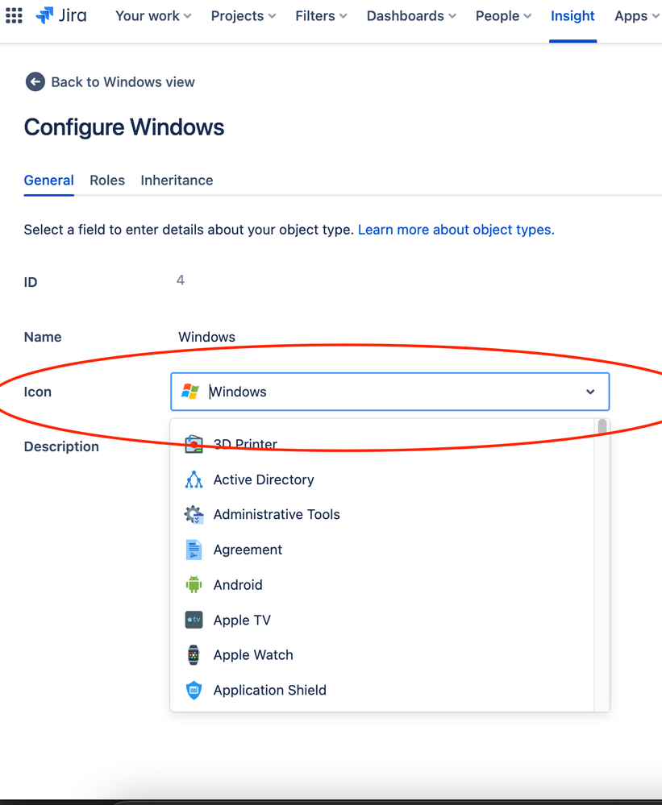The image size is (662, 805).
Task: Collapse the Icon dropdown chevron
Action: click(x=590, y=392)
